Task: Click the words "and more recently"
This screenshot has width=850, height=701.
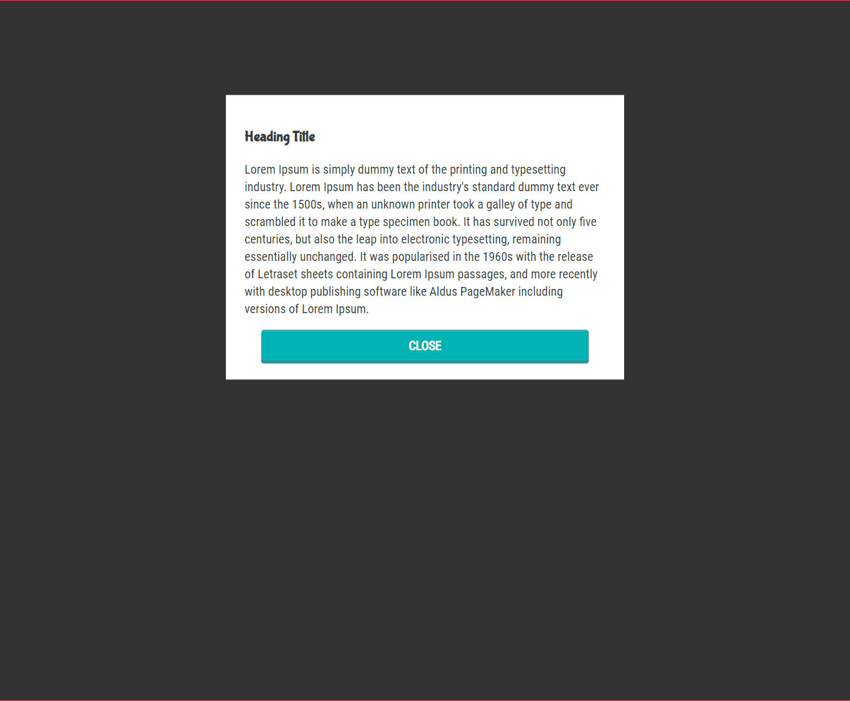Action: click(x=554, y=275)
